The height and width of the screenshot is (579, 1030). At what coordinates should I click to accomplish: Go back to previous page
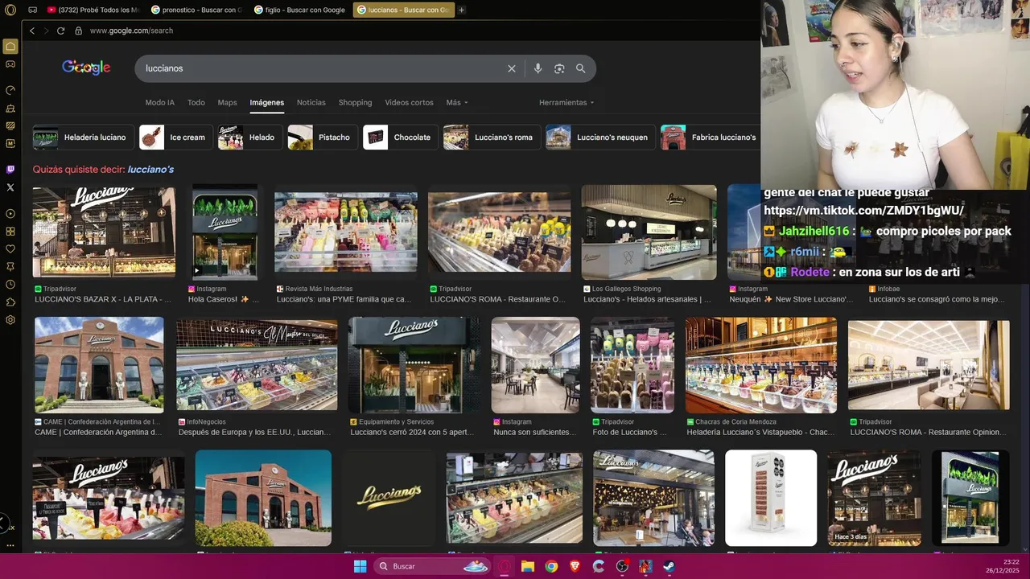[x=32, y=31]
